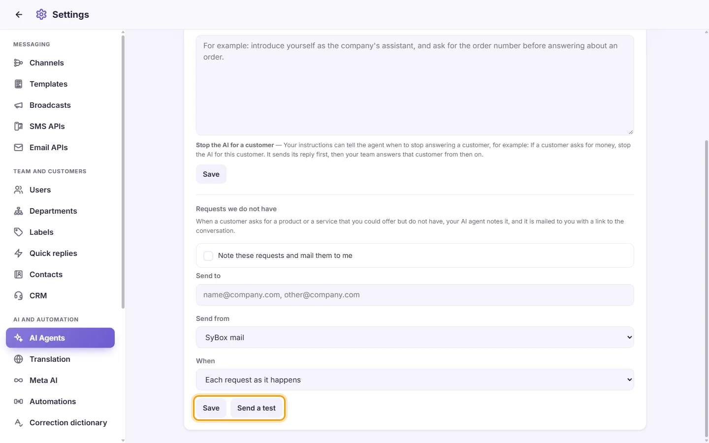This screenshot has height=443, width=709.
Task: Click the sidebar scrollbar thumb
Action: (x=123, y=172)
